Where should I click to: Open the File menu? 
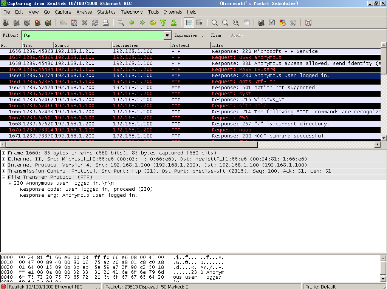(7, 12)
